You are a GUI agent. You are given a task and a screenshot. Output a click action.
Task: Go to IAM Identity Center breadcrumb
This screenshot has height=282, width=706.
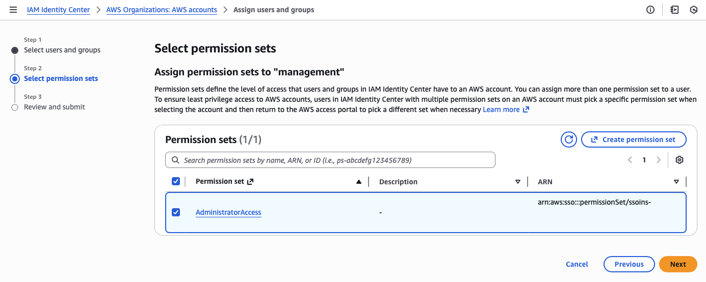pyautogui.click(x=58, y=10)
